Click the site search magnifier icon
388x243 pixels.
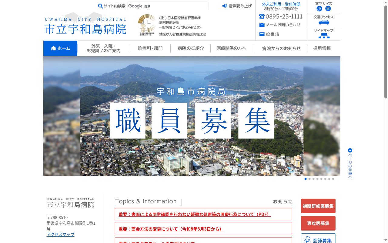tap(100, 6)
